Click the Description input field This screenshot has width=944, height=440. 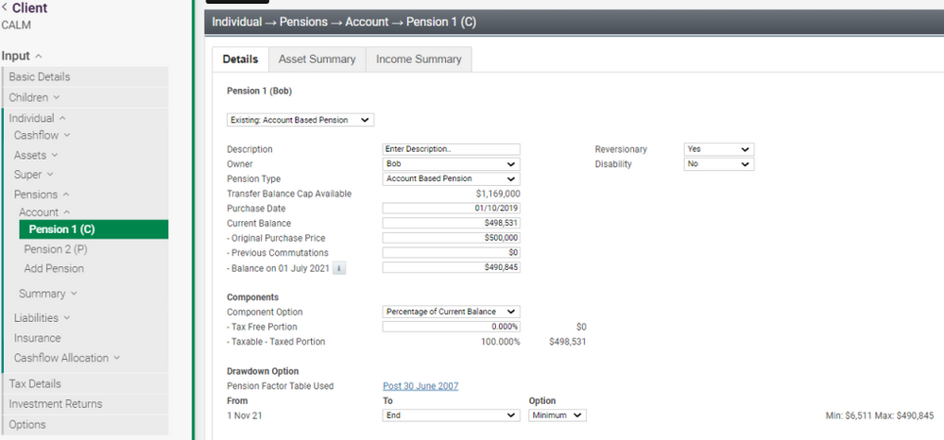pos(451,149)
